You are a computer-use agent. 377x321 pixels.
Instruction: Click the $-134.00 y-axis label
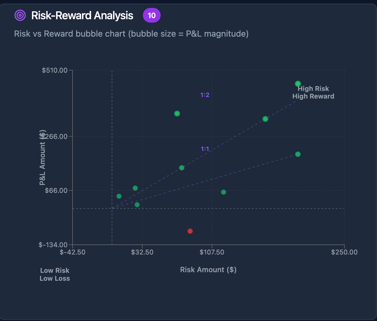click(53, 245)
